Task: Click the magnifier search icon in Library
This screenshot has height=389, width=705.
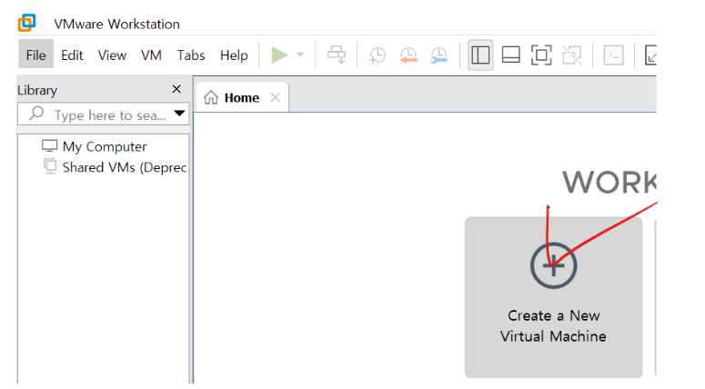Action: pyautogui.click(x=36, y=114)
